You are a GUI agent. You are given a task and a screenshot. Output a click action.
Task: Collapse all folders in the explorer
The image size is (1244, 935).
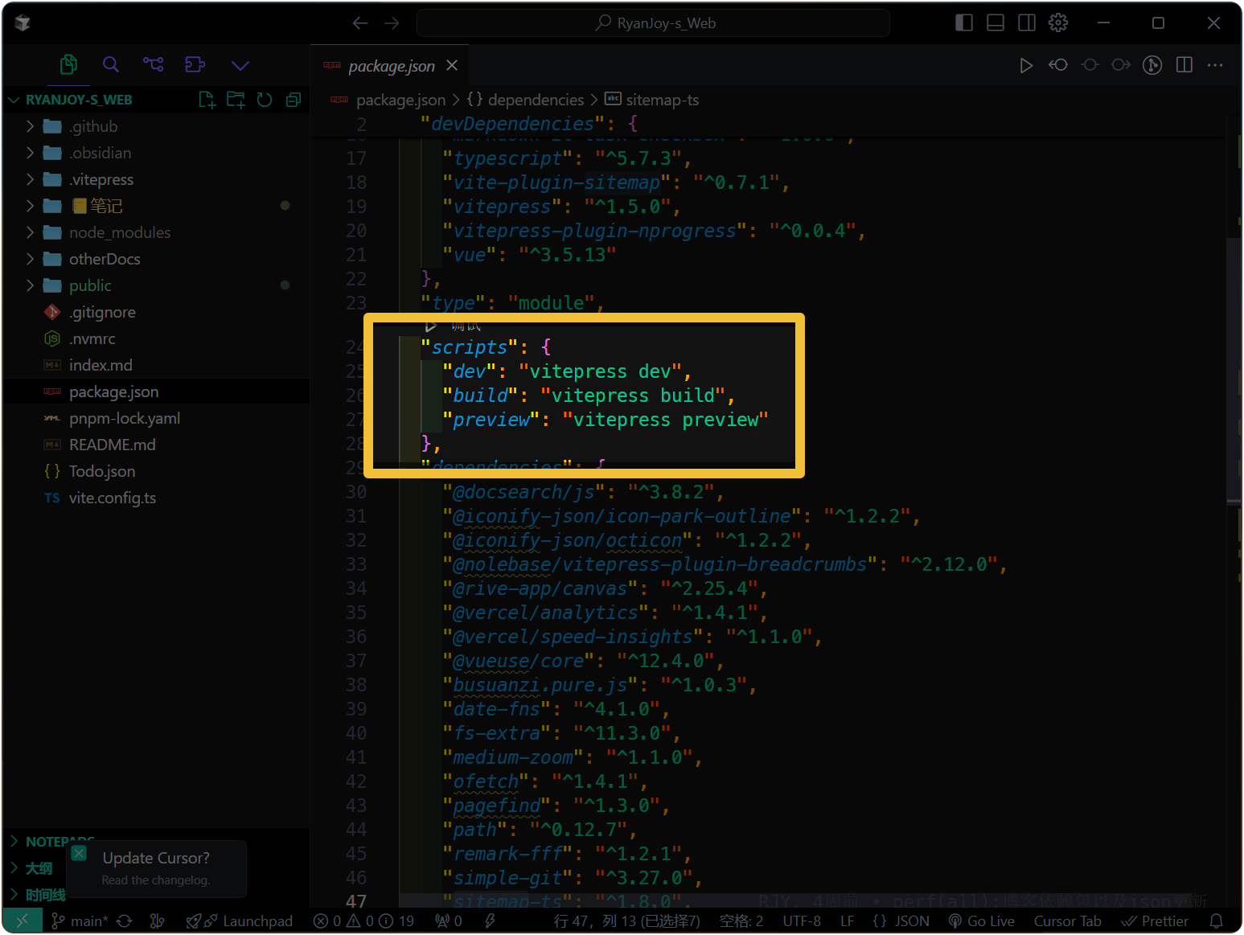pos(294,100)
